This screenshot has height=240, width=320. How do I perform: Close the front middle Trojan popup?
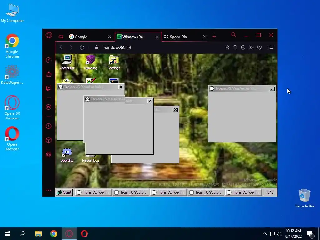(x=150, y=101)
